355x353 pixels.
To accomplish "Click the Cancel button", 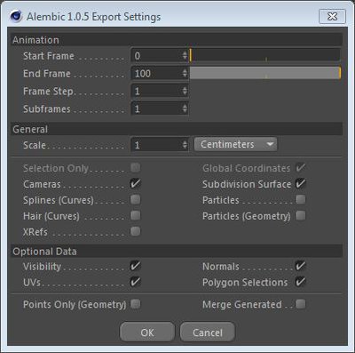I will pos(208,333).
